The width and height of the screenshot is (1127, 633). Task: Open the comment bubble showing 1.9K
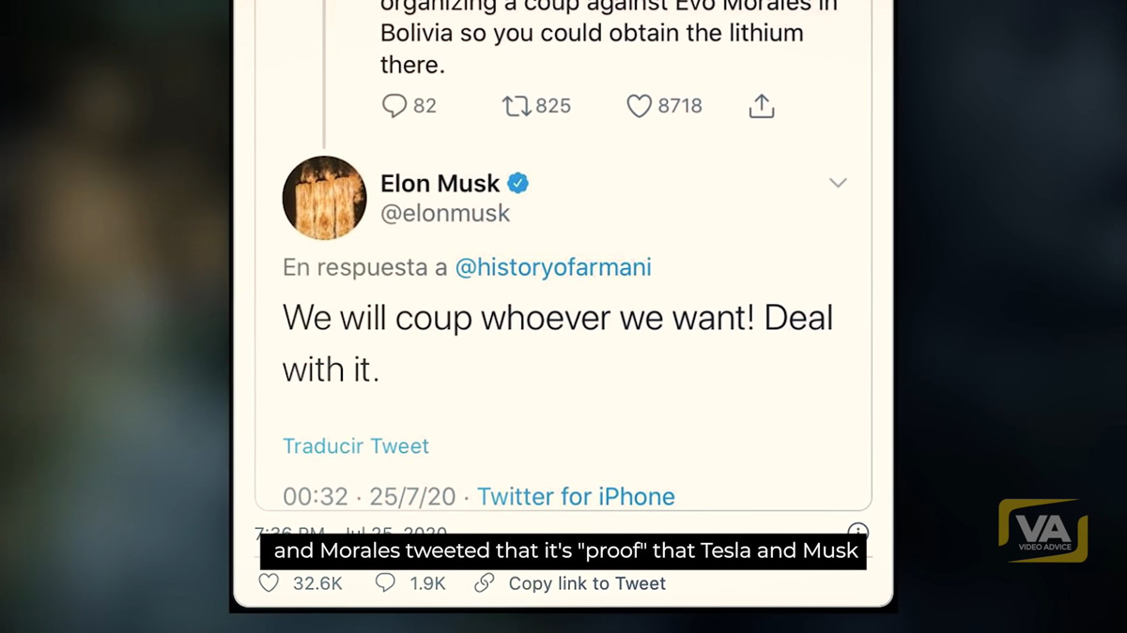click(x=385, y=583)
